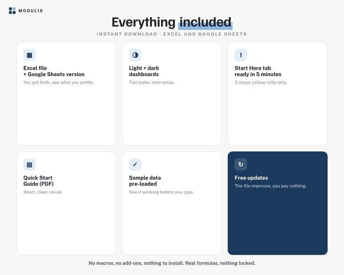The image size is (344, 275).
Task: Click the document lines icon above Quick Start Guide
Action: [29, 165]
